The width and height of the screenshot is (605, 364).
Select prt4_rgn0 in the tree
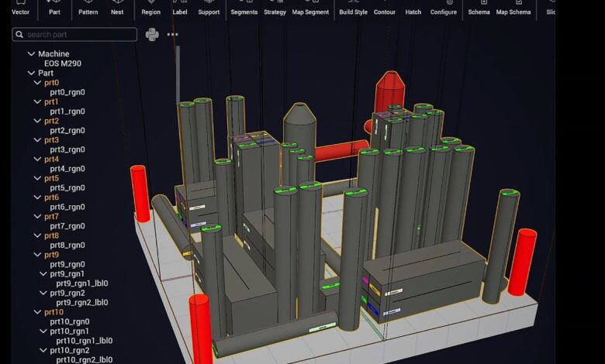point(67,169)
